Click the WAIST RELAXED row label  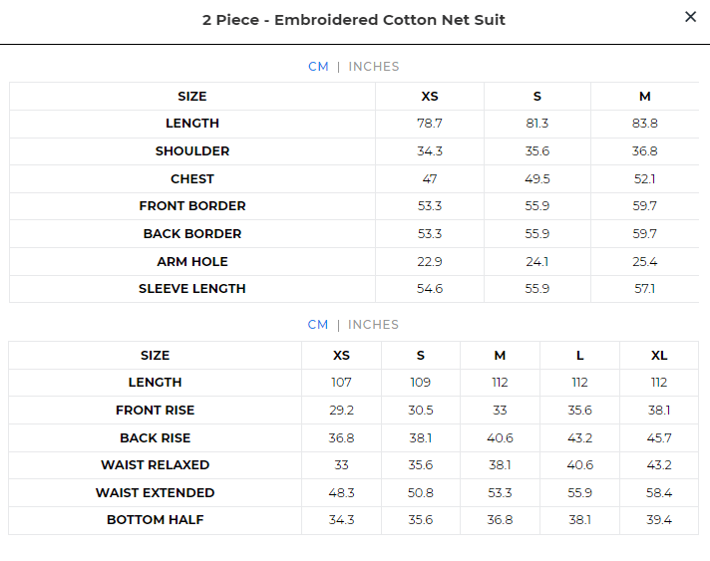click(x=156, y=465)
